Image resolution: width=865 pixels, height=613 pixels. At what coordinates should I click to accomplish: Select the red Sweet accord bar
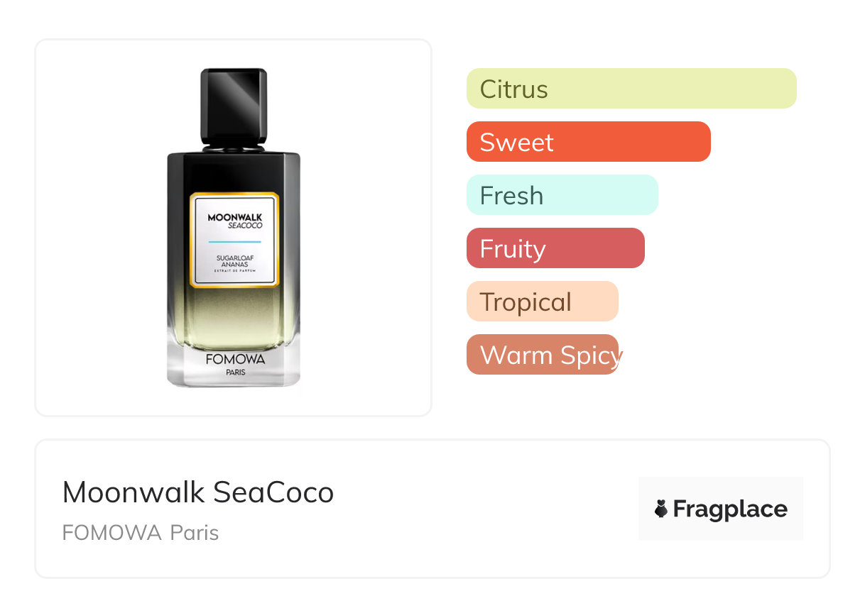[589, 142]
